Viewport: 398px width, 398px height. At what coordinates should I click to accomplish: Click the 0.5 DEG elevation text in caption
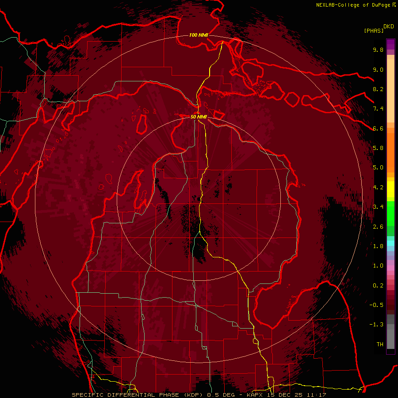pyautogui.click(x=222, y=395)
